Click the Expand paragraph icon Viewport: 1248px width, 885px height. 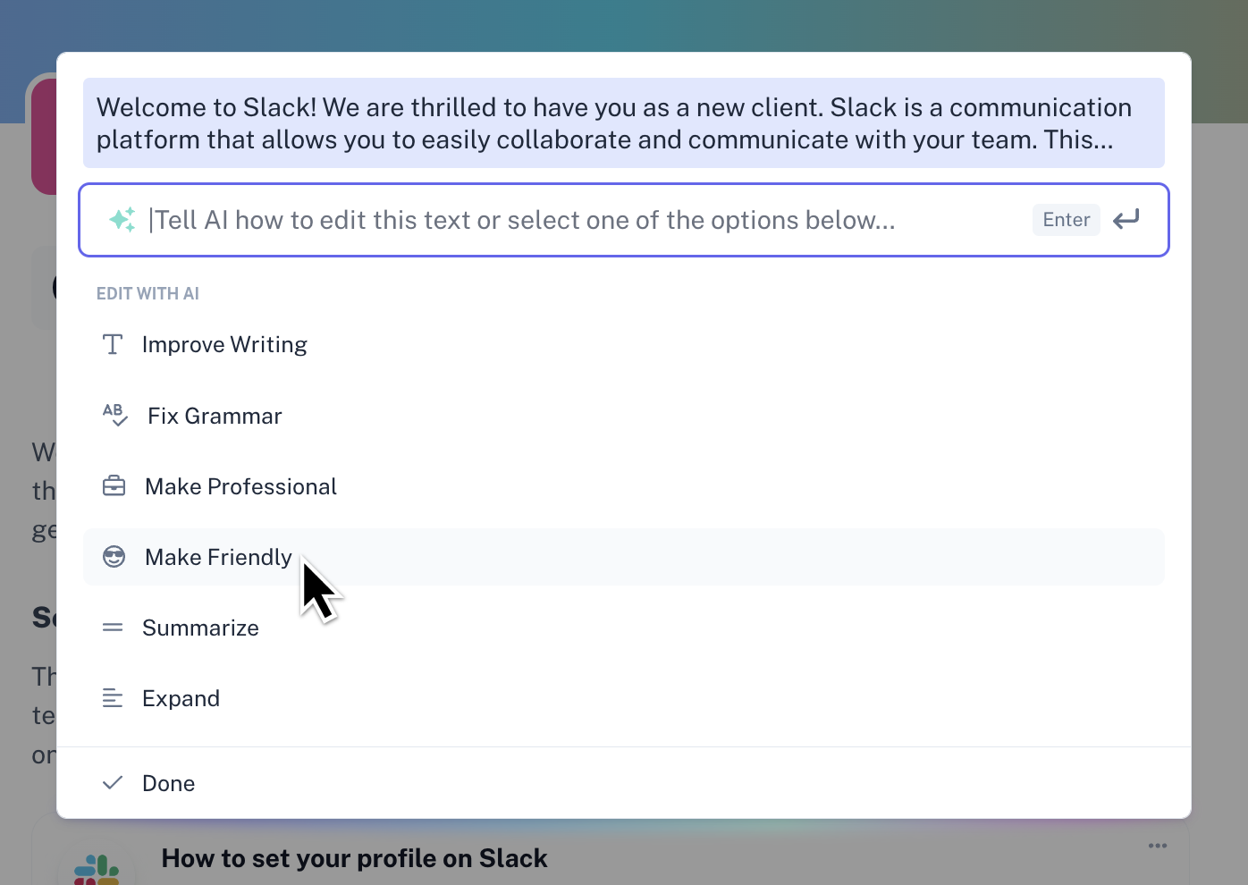pos(113,697)
